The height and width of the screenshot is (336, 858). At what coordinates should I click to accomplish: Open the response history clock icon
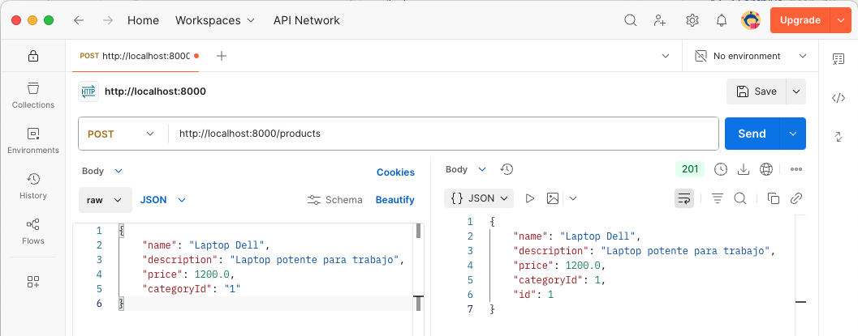(x=507, y=170)
